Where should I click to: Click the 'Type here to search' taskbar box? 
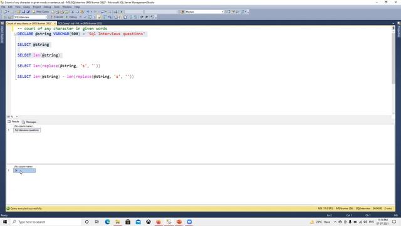tap(46, 222)
